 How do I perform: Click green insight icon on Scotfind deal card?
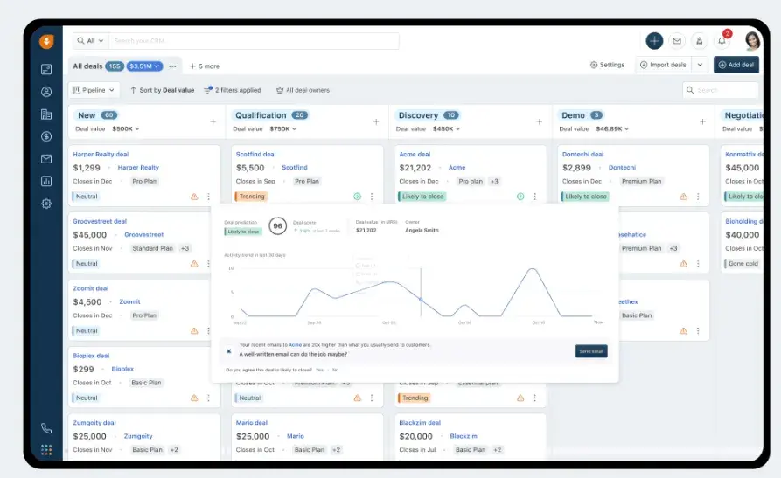click(x=357, y=197)
